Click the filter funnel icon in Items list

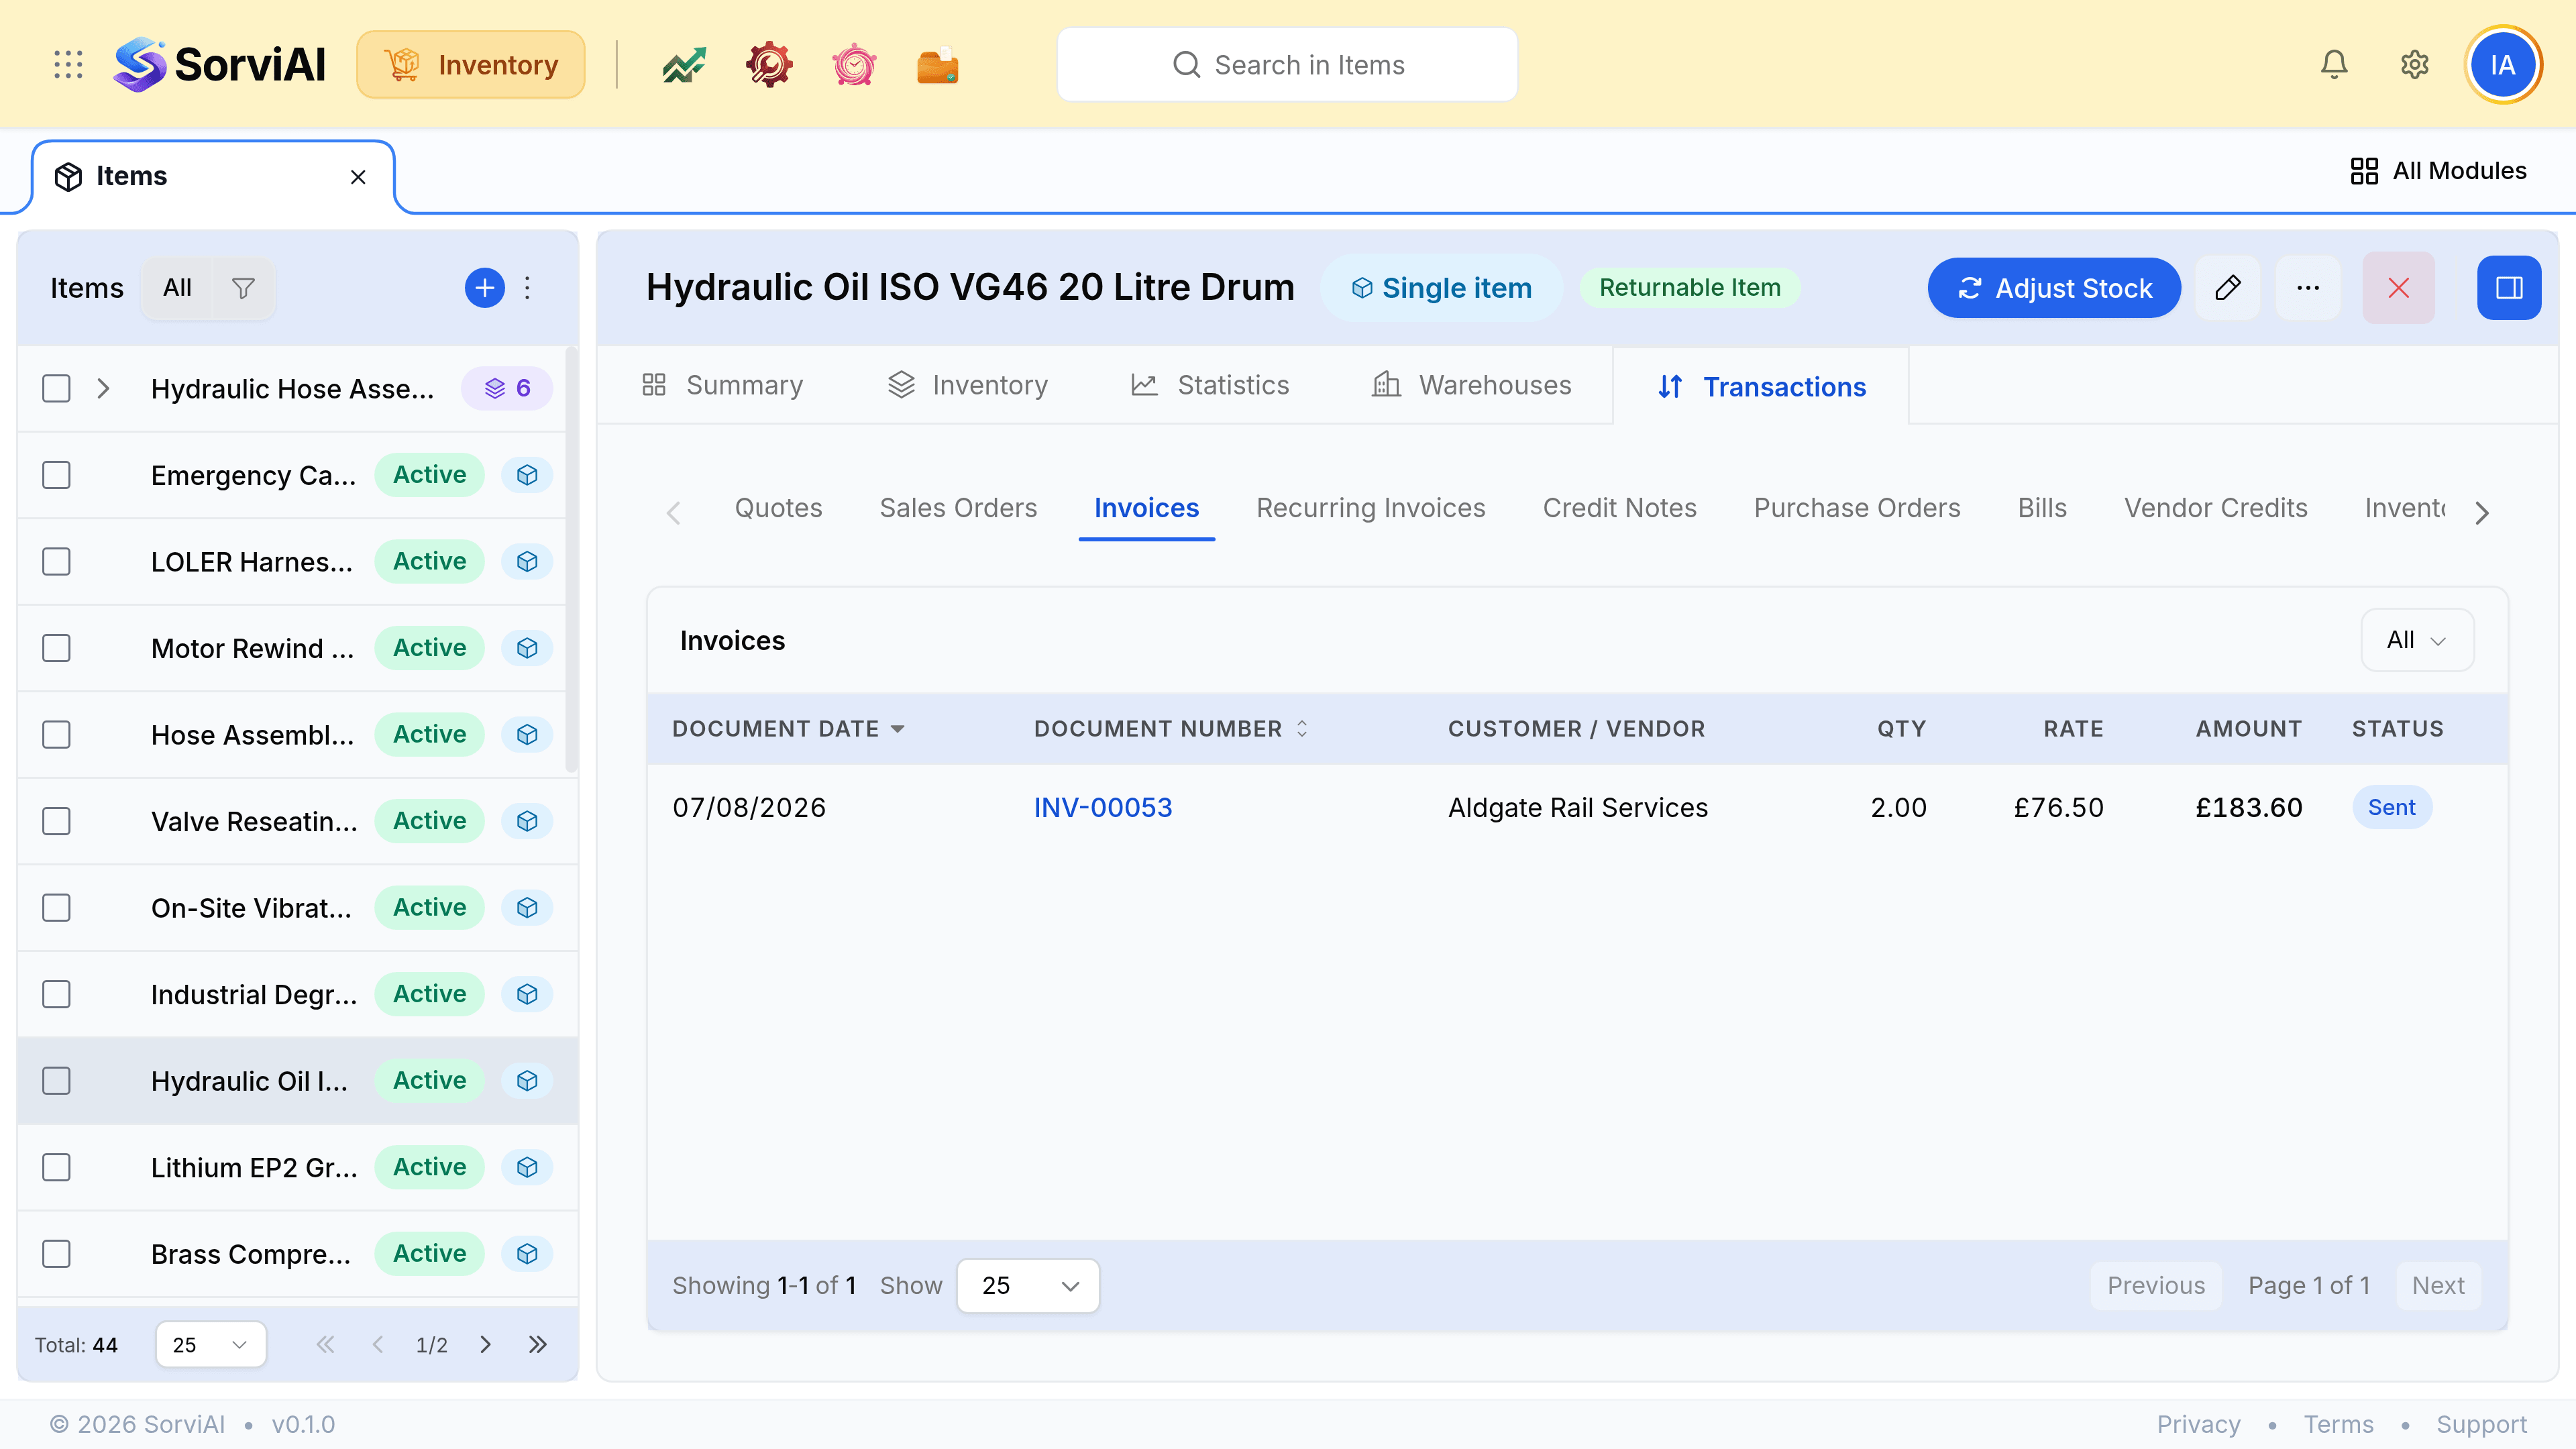243,288
